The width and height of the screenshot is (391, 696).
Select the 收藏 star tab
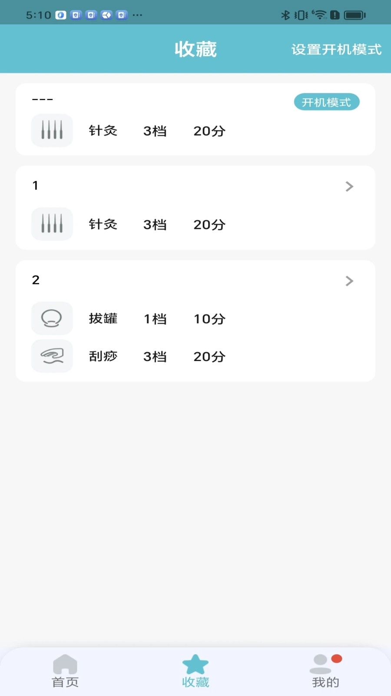(x=195, y=671)
